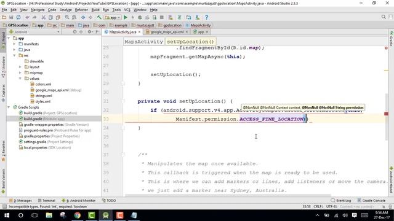Image resolution: width=394 pixels, height=221 pixels.
Task: Click the Undo arrow icon
Action: point(27,18)
